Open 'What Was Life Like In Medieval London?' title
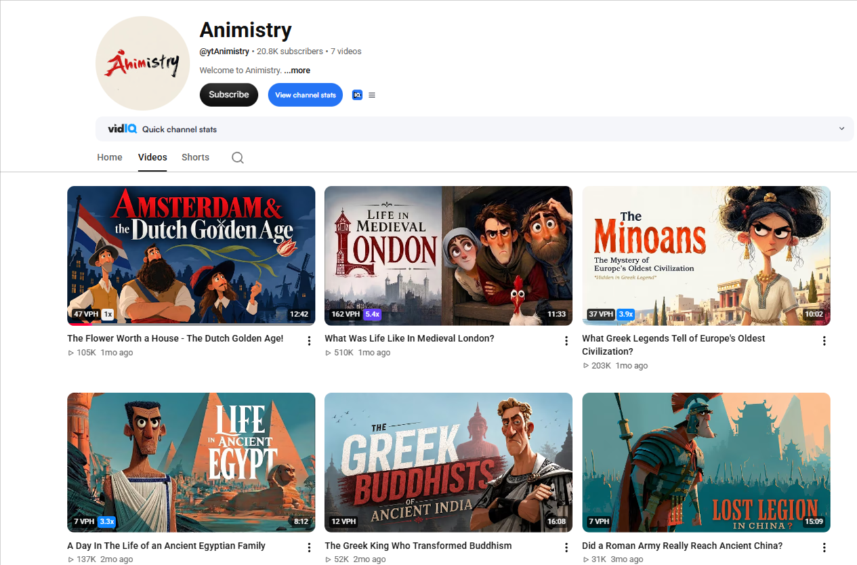Image resolution: width=857 pixels, height=565 pixels. pyautogui.click(x=409, y=339)
